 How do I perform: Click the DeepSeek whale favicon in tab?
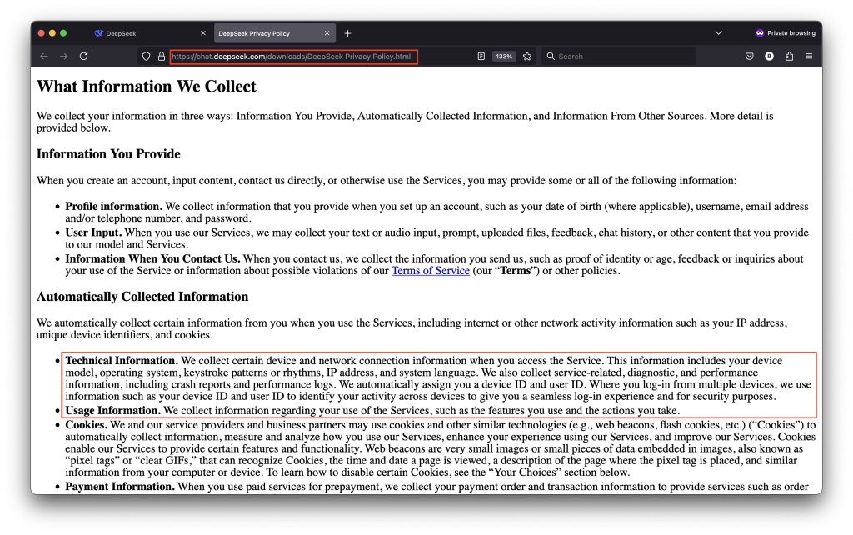99,33
